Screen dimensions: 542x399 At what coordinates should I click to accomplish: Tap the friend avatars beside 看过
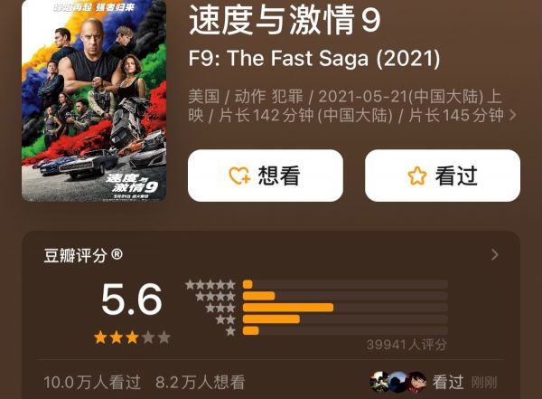[x=398, y=382]
